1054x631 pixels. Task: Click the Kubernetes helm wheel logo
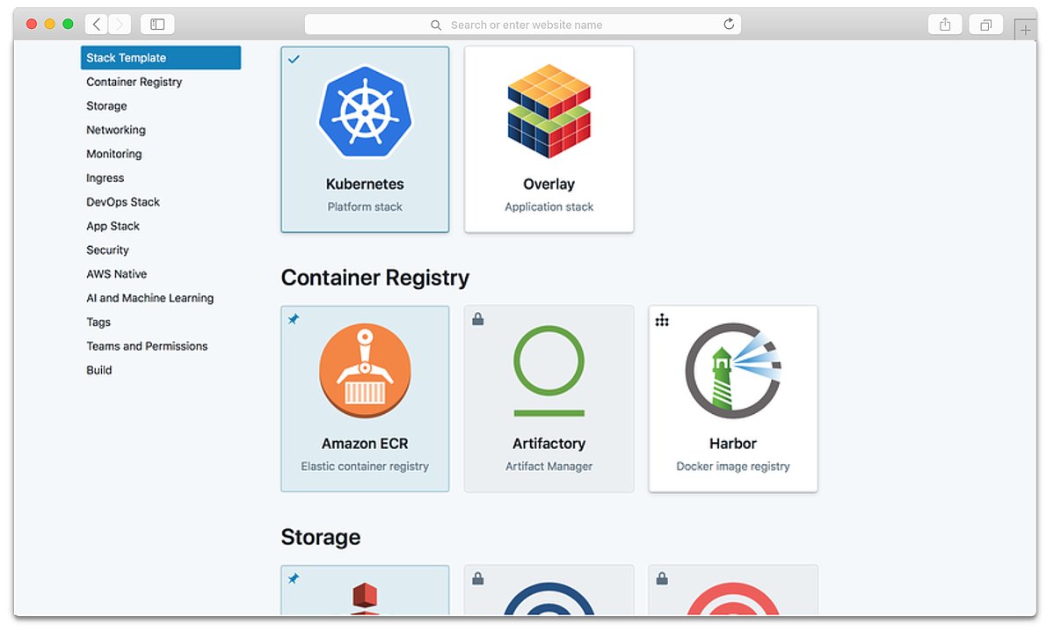[x=365, y=112]
